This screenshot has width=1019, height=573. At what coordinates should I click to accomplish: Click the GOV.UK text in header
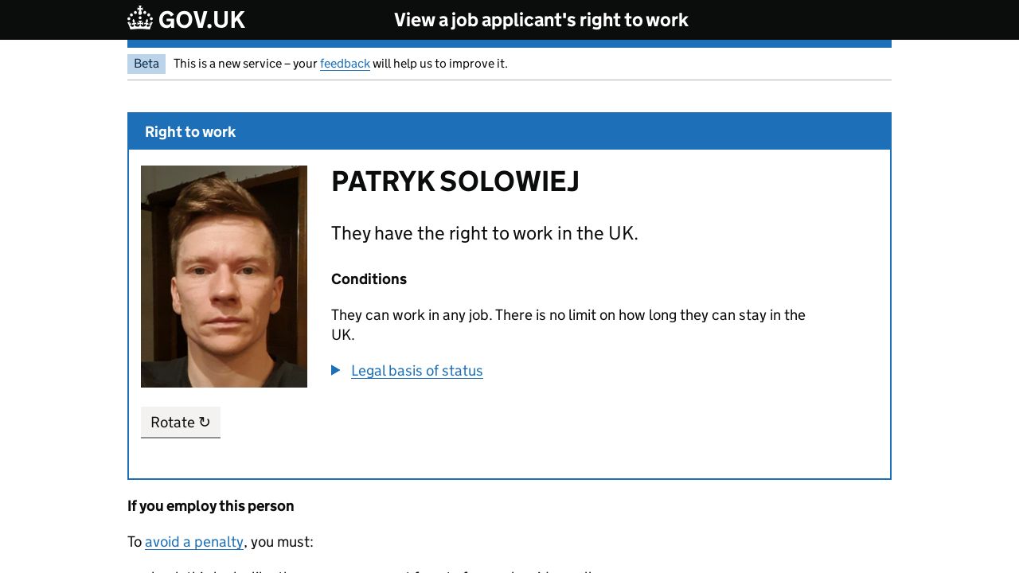click(x=201, y=20)
